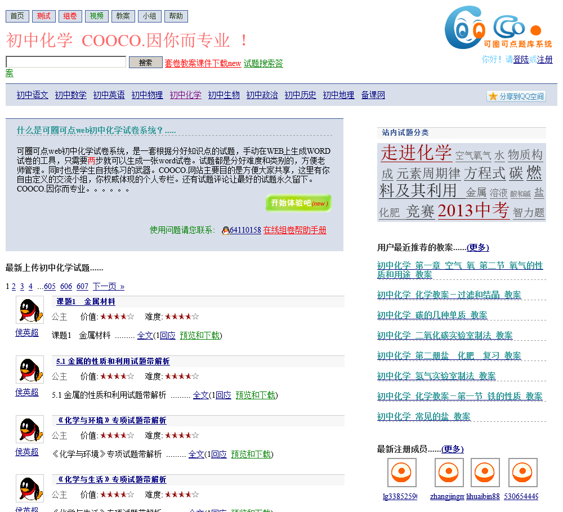Click penguin avatar beside 5.1 金属的性质 entry
Image resolution: width=563 pixels, height=512 pixels.
(x=30, y=369)
